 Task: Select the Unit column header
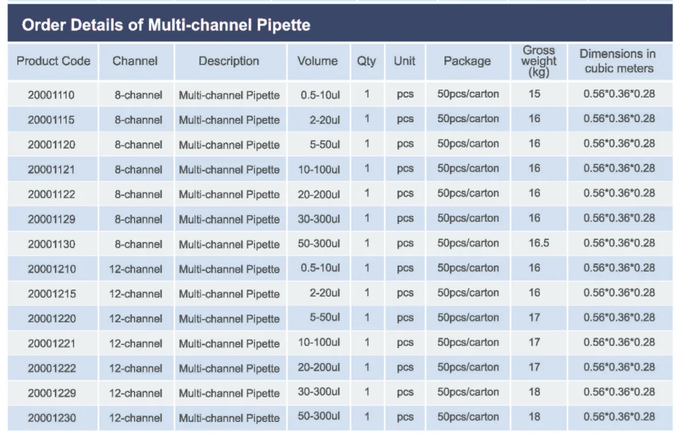coord(404,62)
